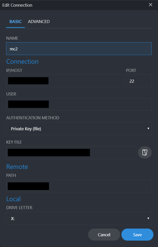The image size is (158, 247).
Task: Select the Private Key (file) option box
Action: [x=79, y=128]
